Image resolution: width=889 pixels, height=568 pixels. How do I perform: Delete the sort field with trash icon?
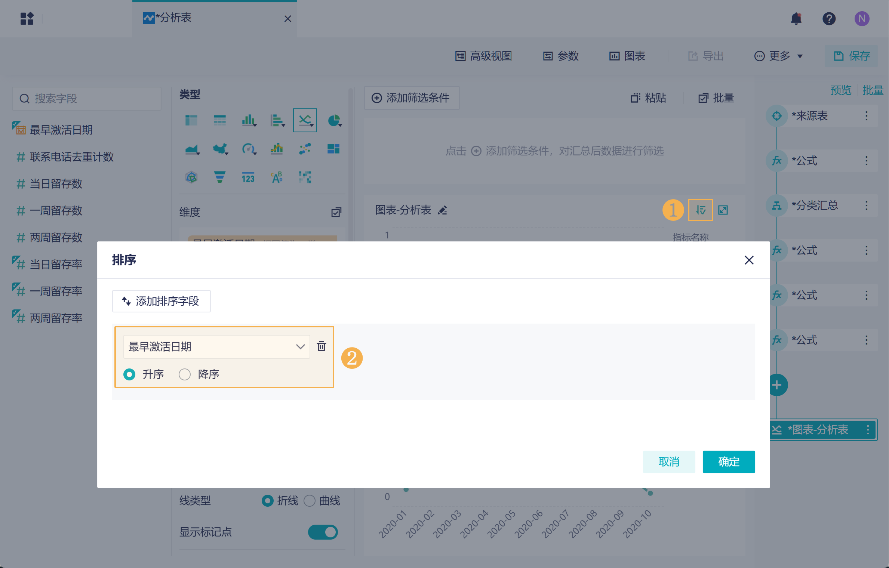click(321, 346)
